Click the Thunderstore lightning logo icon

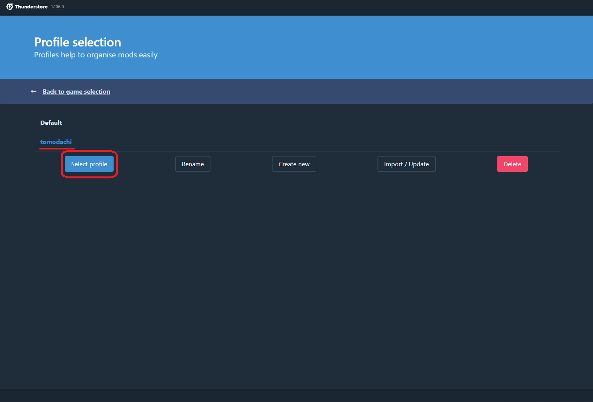(10, 7)
